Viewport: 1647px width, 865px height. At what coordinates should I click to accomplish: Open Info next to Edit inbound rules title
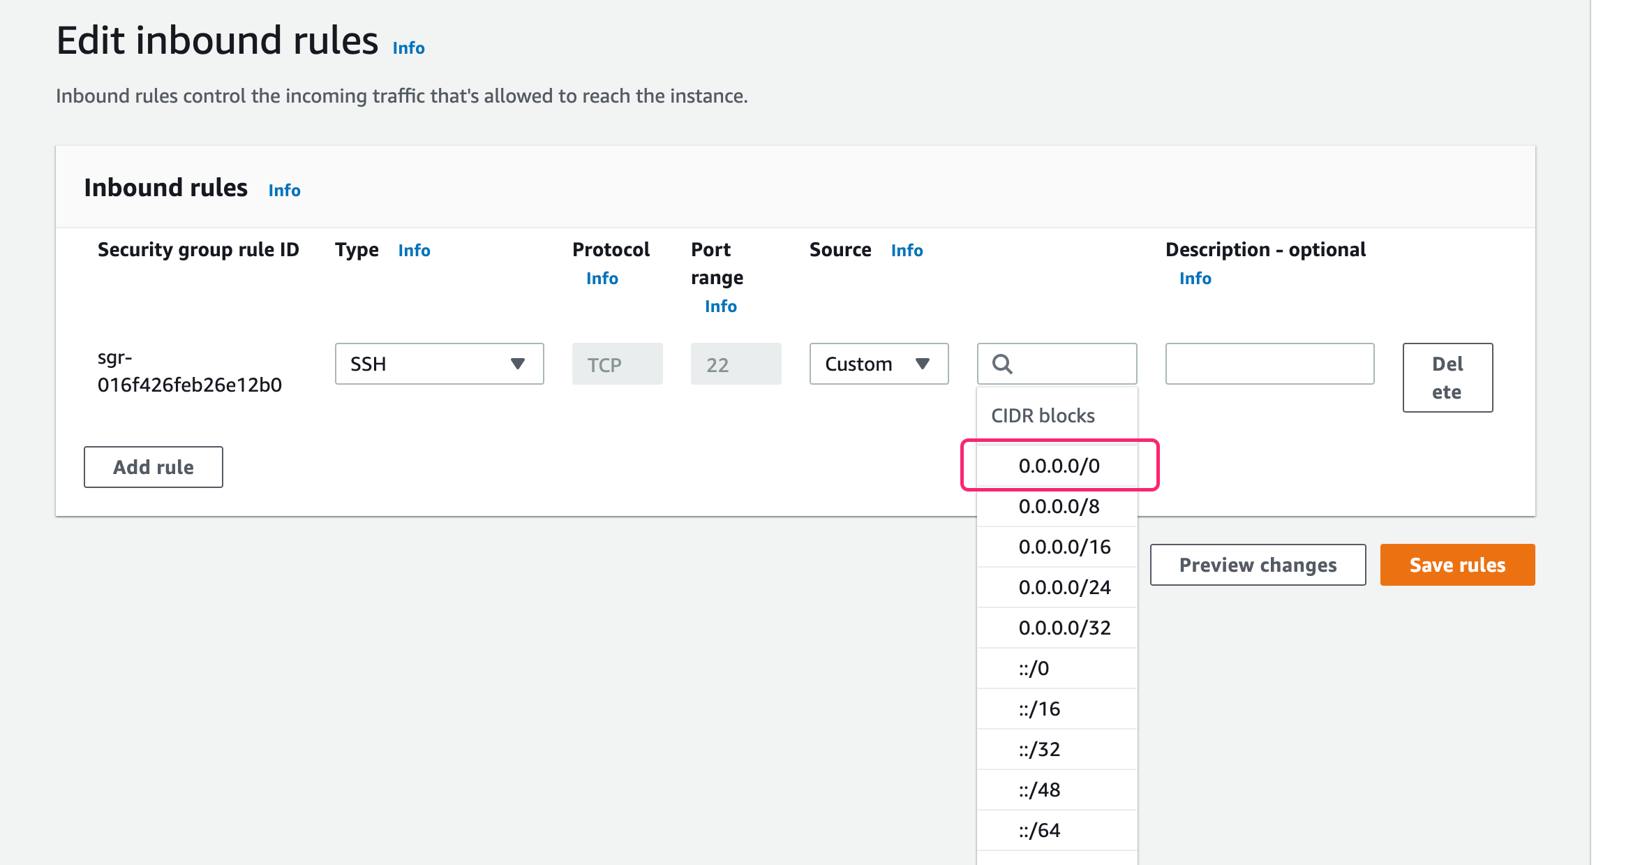click(408, 47)
